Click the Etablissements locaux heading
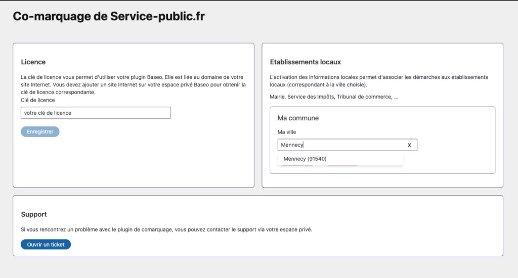This screenshot has height=278, width=518. point(305,62)
